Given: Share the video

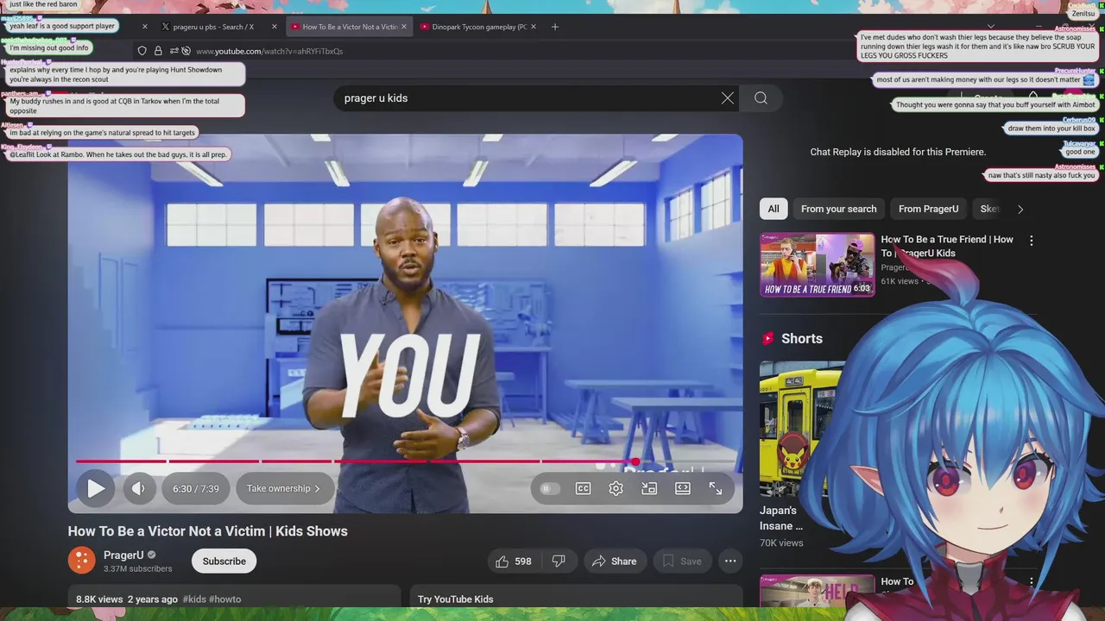Looking at the screenshot, I should pos(615,561).
